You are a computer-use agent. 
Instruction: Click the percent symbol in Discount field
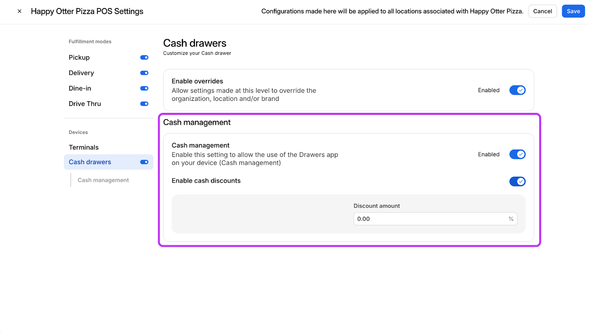511,219
